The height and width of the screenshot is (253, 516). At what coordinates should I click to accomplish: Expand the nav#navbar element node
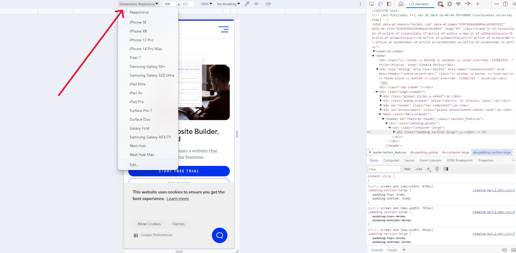click(x=381, y=105)
